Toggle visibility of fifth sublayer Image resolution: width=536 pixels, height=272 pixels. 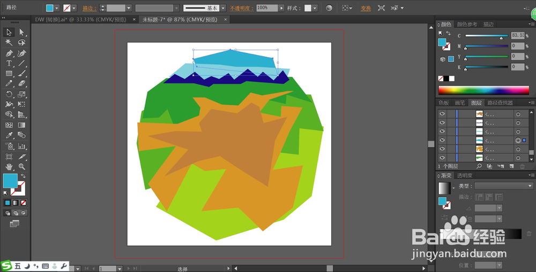coord(442,149)
